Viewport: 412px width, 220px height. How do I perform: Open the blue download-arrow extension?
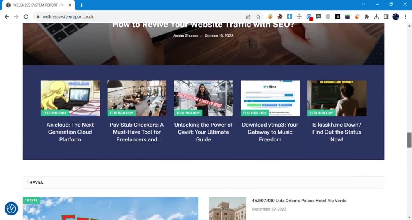[289, 16]
